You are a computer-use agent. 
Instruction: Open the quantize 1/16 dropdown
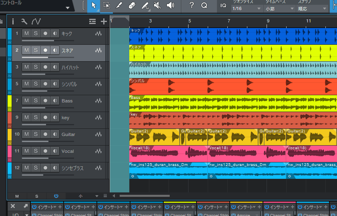click(x=247, y=8)
